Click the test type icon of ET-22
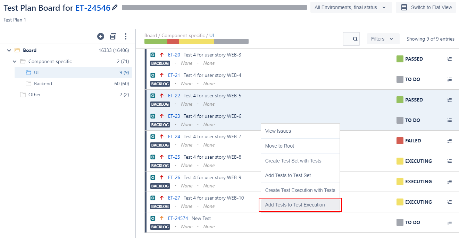This screenshot has height=238, width=459. pos(153,96)
